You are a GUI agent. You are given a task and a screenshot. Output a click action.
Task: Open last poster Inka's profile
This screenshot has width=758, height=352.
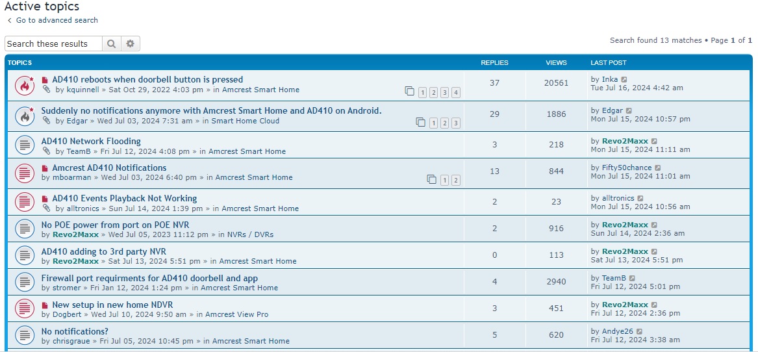610,79
